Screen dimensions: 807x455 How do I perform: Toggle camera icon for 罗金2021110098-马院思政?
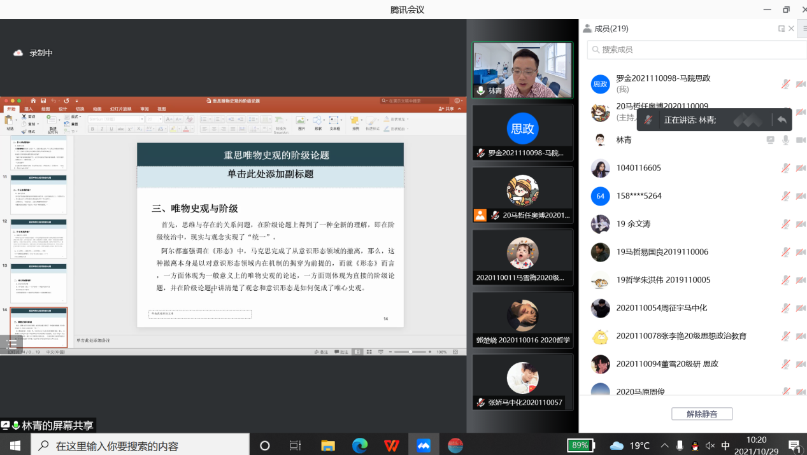tap(801, 84)
